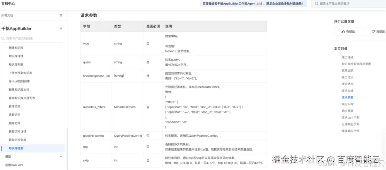Viewport: 386px width, 170px height.
Task: Jump to 请求curl 示例 in page contents
Action: coord(350,118)
